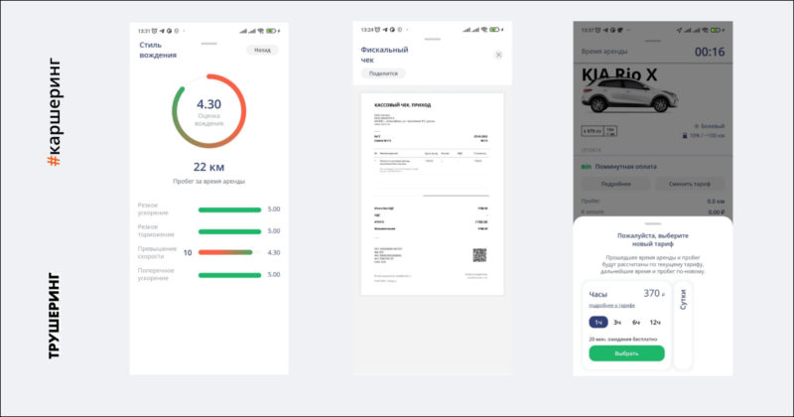Click Wi-Fi icon on Стиль вождения screen

tap(261, 31)
